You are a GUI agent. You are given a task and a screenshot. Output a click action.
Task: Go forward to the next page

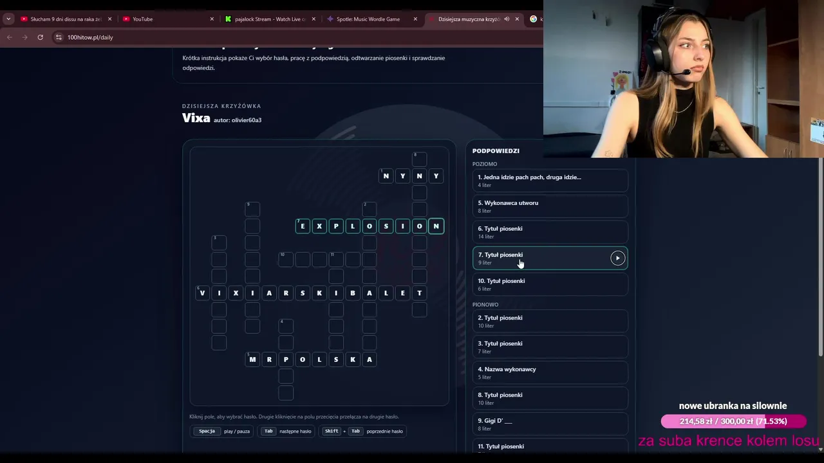point(24,37)
